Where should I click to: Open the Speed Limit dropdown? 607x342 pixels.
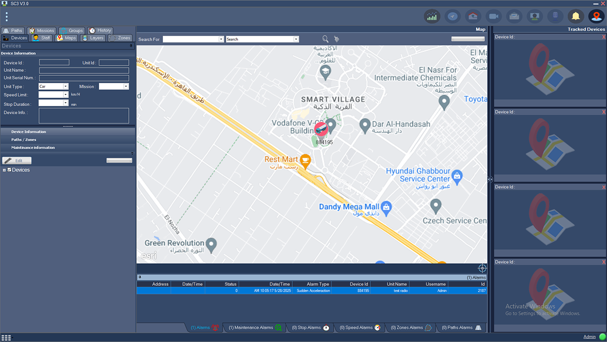coord(65,95)
